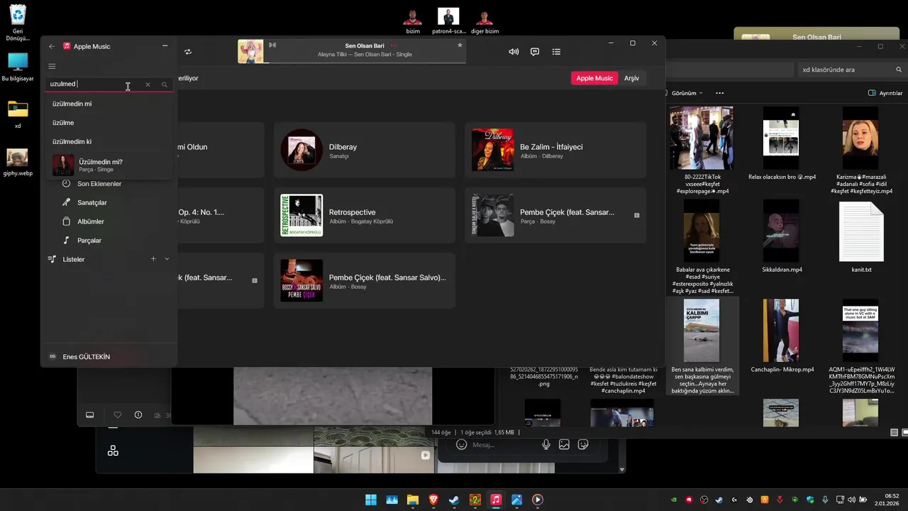The height and width of the screenshot is (511, 908).
Task: Open File Explorer from the taskbar
Action: (x=412, y=500)
